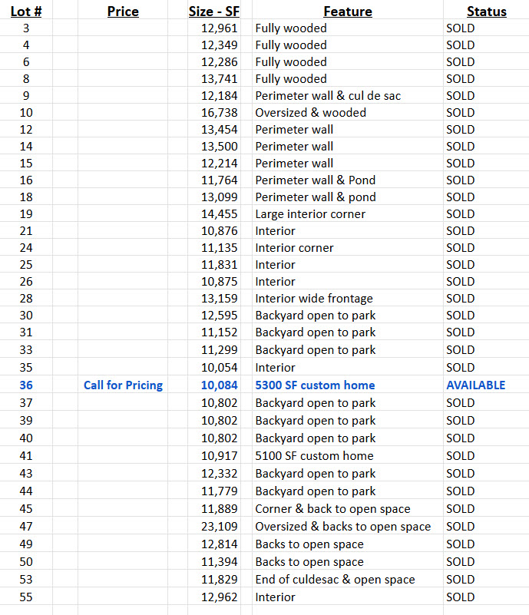Click lot number 36 in blue
Image resolution: width=529 pixels, height=615 pixels.
pos(26,385)
